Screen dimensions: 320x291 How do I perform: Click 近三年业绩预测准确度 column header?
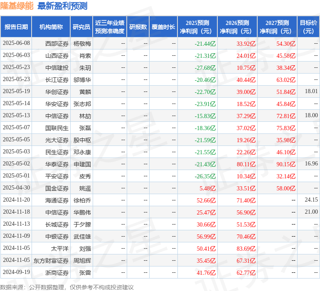110,27
